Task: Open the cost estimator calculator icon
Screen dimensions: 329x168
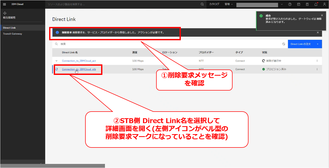Action: point(307,4)
